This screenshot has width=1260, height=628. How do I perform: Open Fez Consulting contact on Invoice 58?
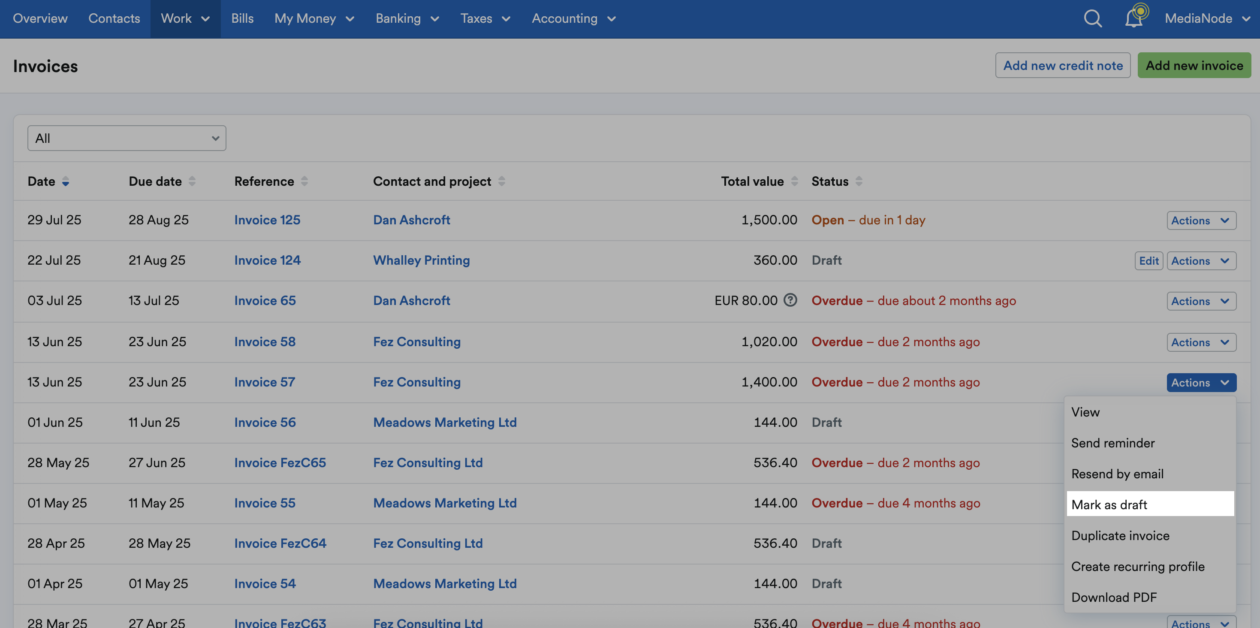pos(417,341)
